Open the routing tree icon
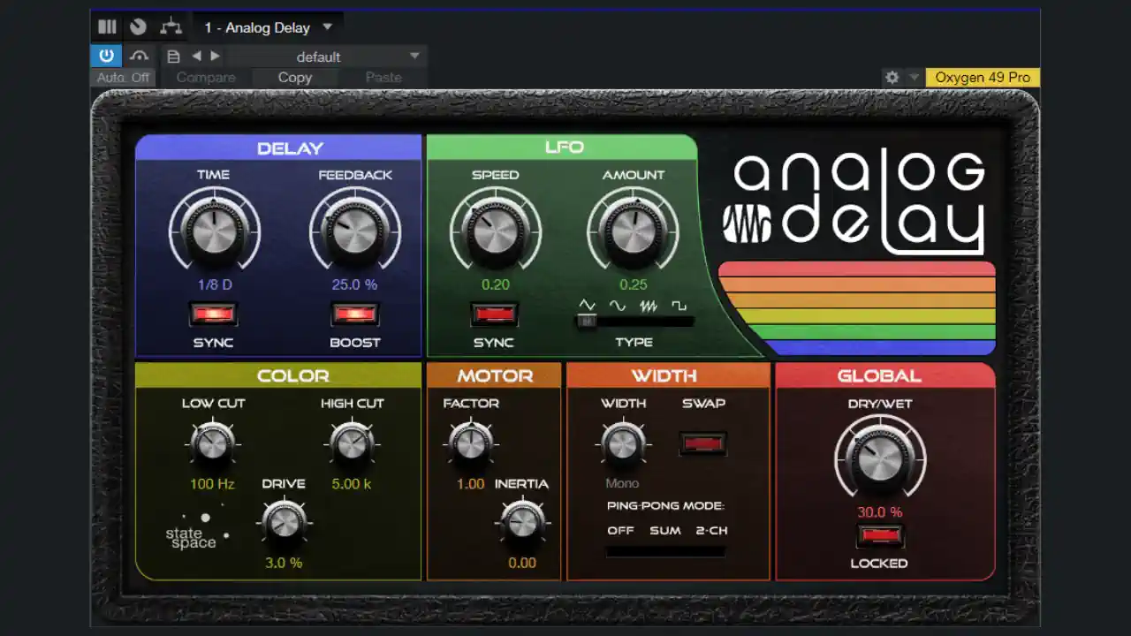 tap(171, 26)
